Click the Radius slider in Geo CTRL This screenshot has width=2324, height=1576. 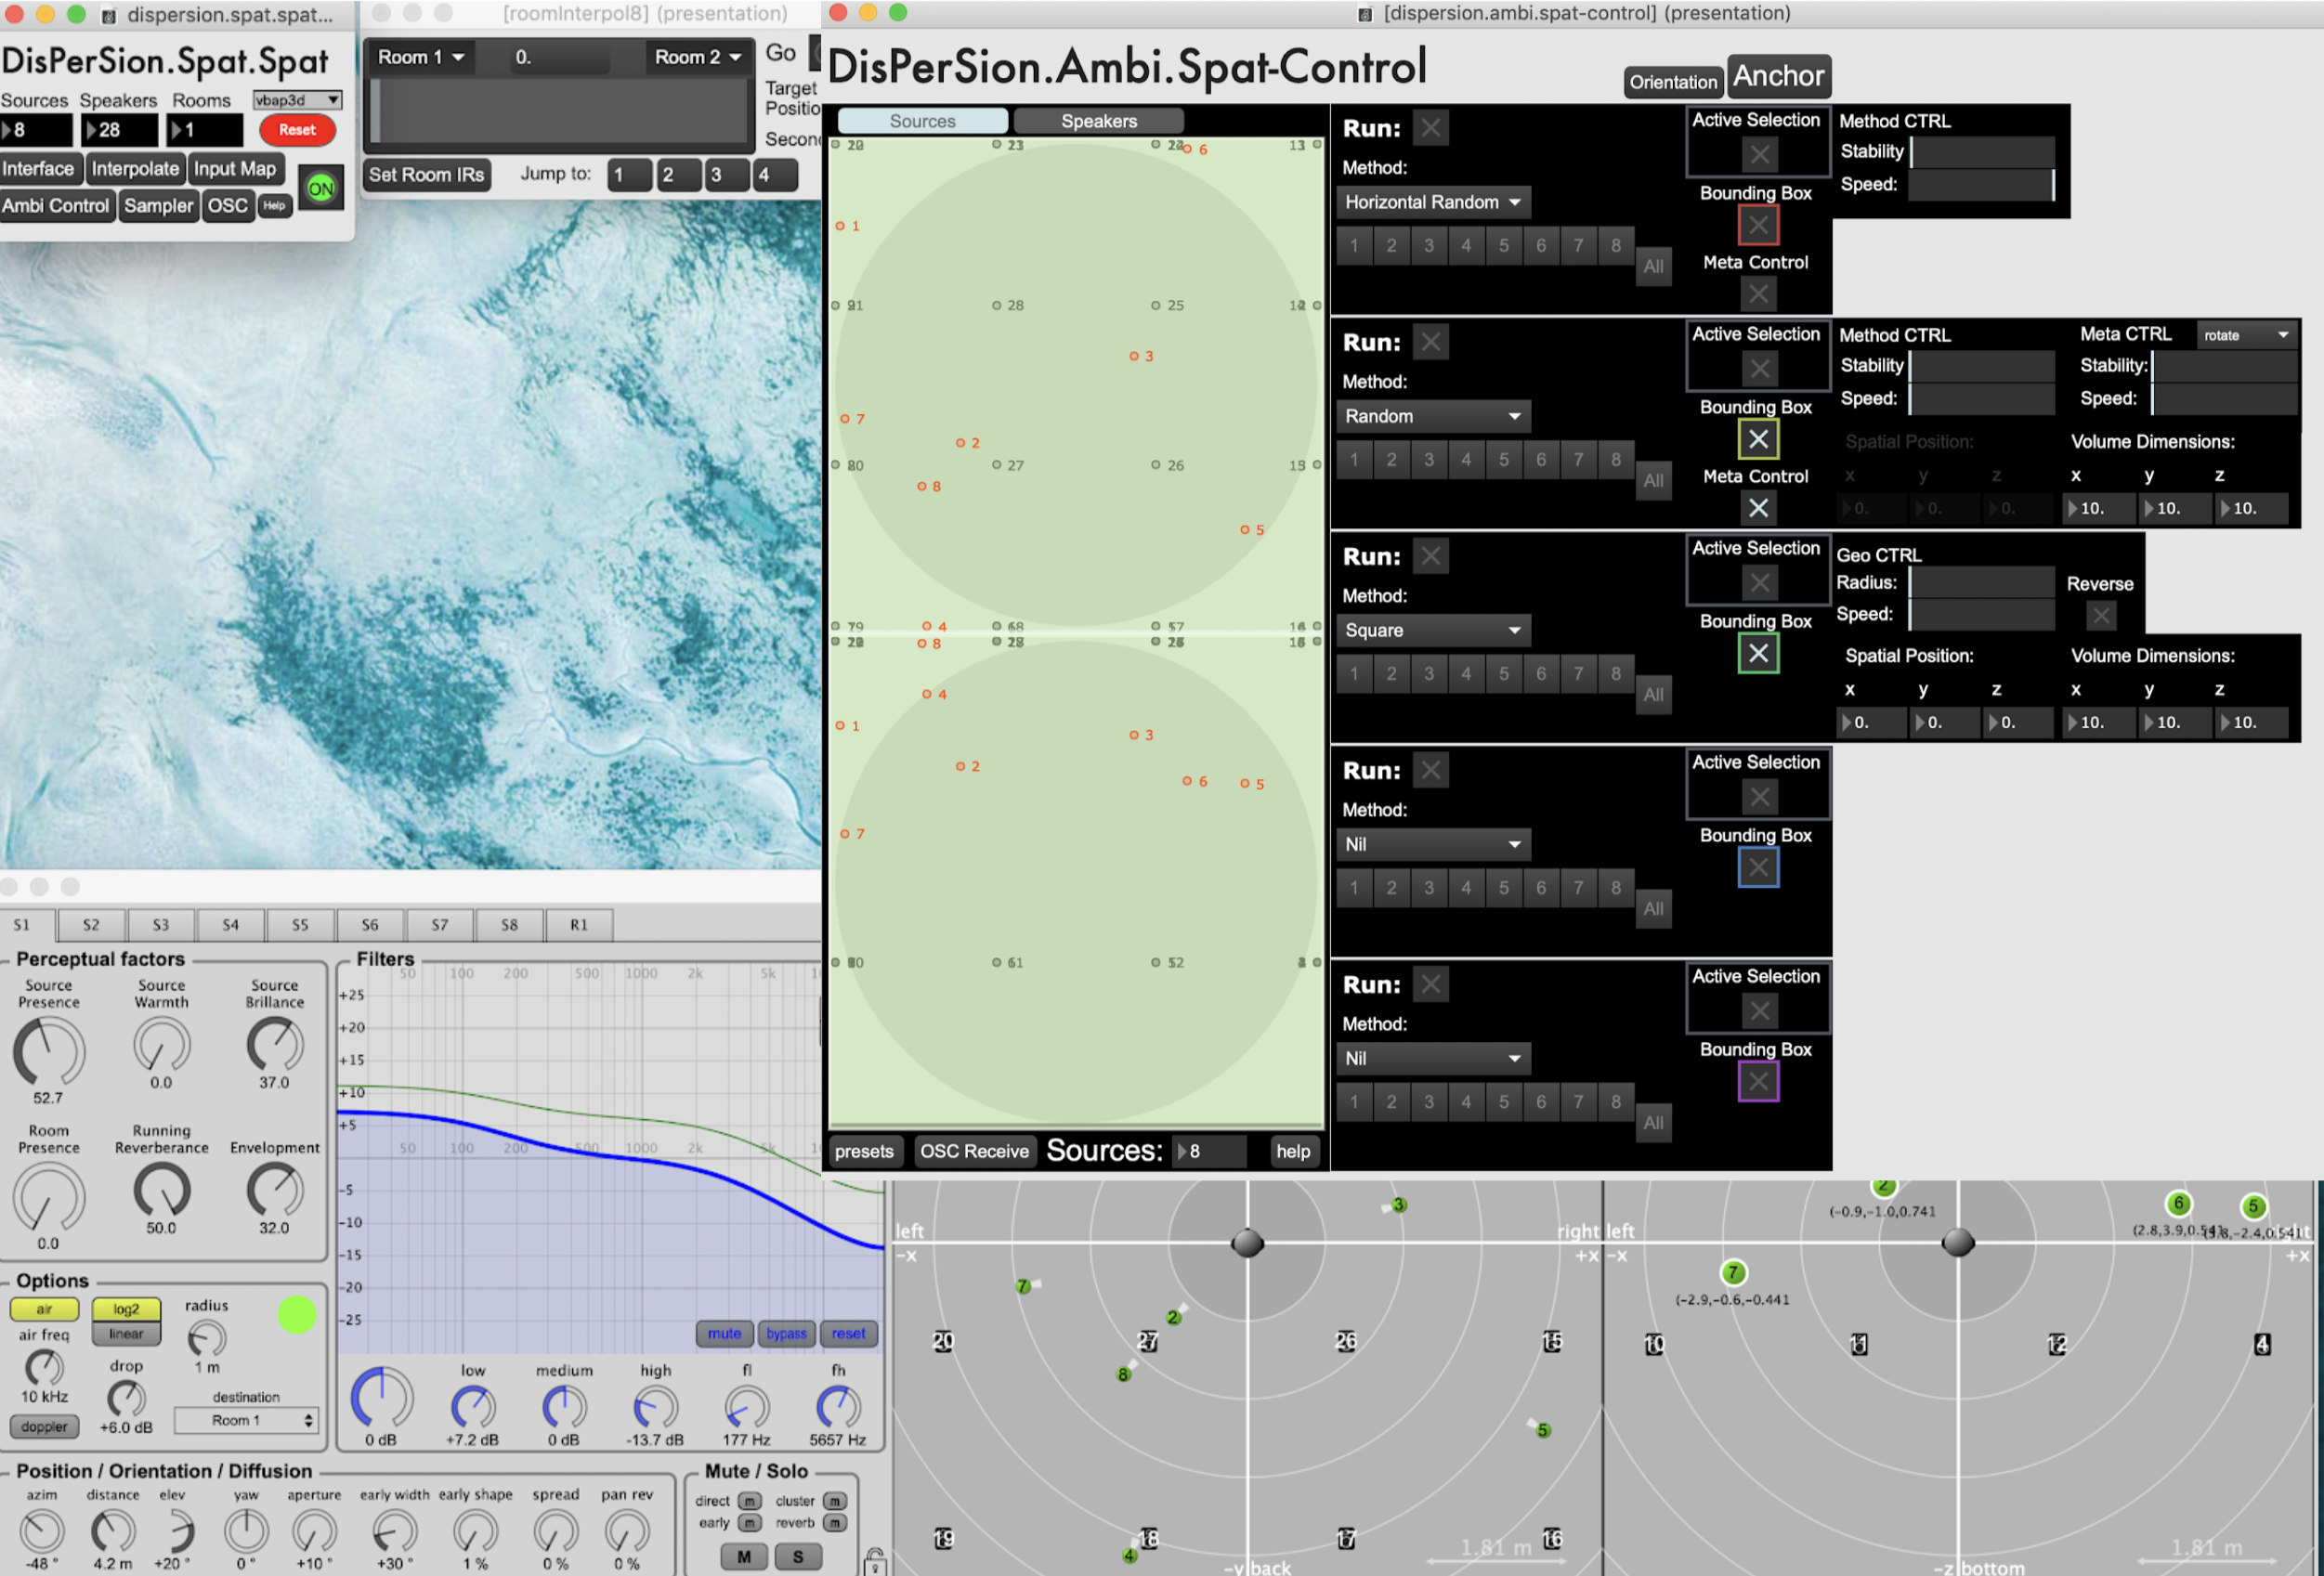coord(1981,582)
